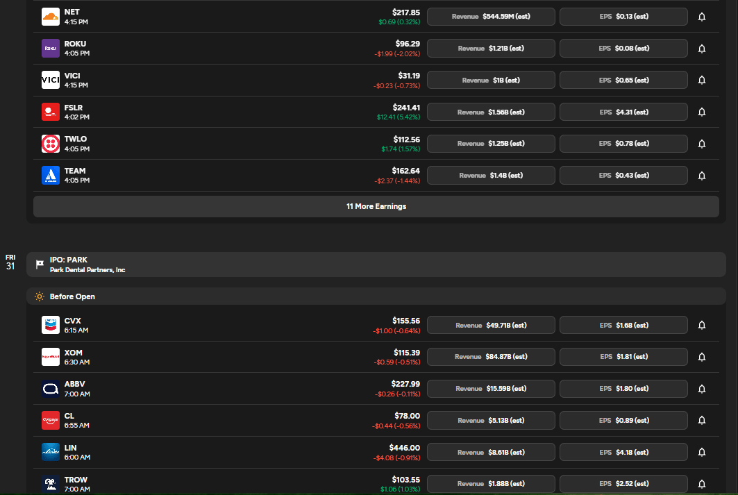This screenshot has width=738, height=495.
Task: Open LIN revenue estimate $8.61B
Action: pos(491,452)
